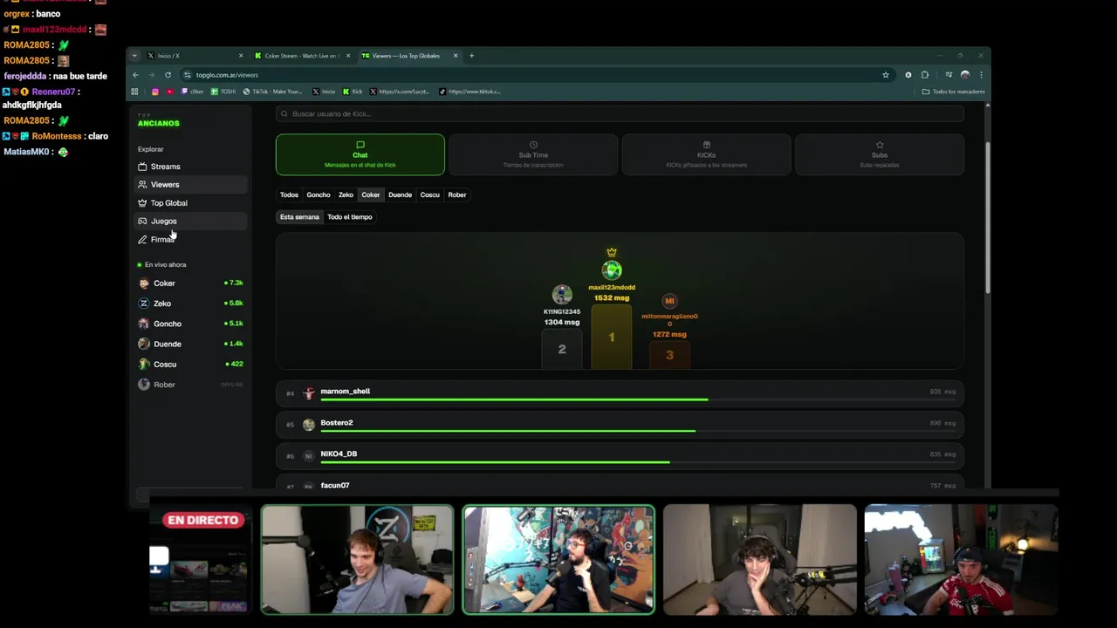Screen dimensions: 1117x628
Task: Open first place maxil123mdcdd avatar
Action: point(612,270)
